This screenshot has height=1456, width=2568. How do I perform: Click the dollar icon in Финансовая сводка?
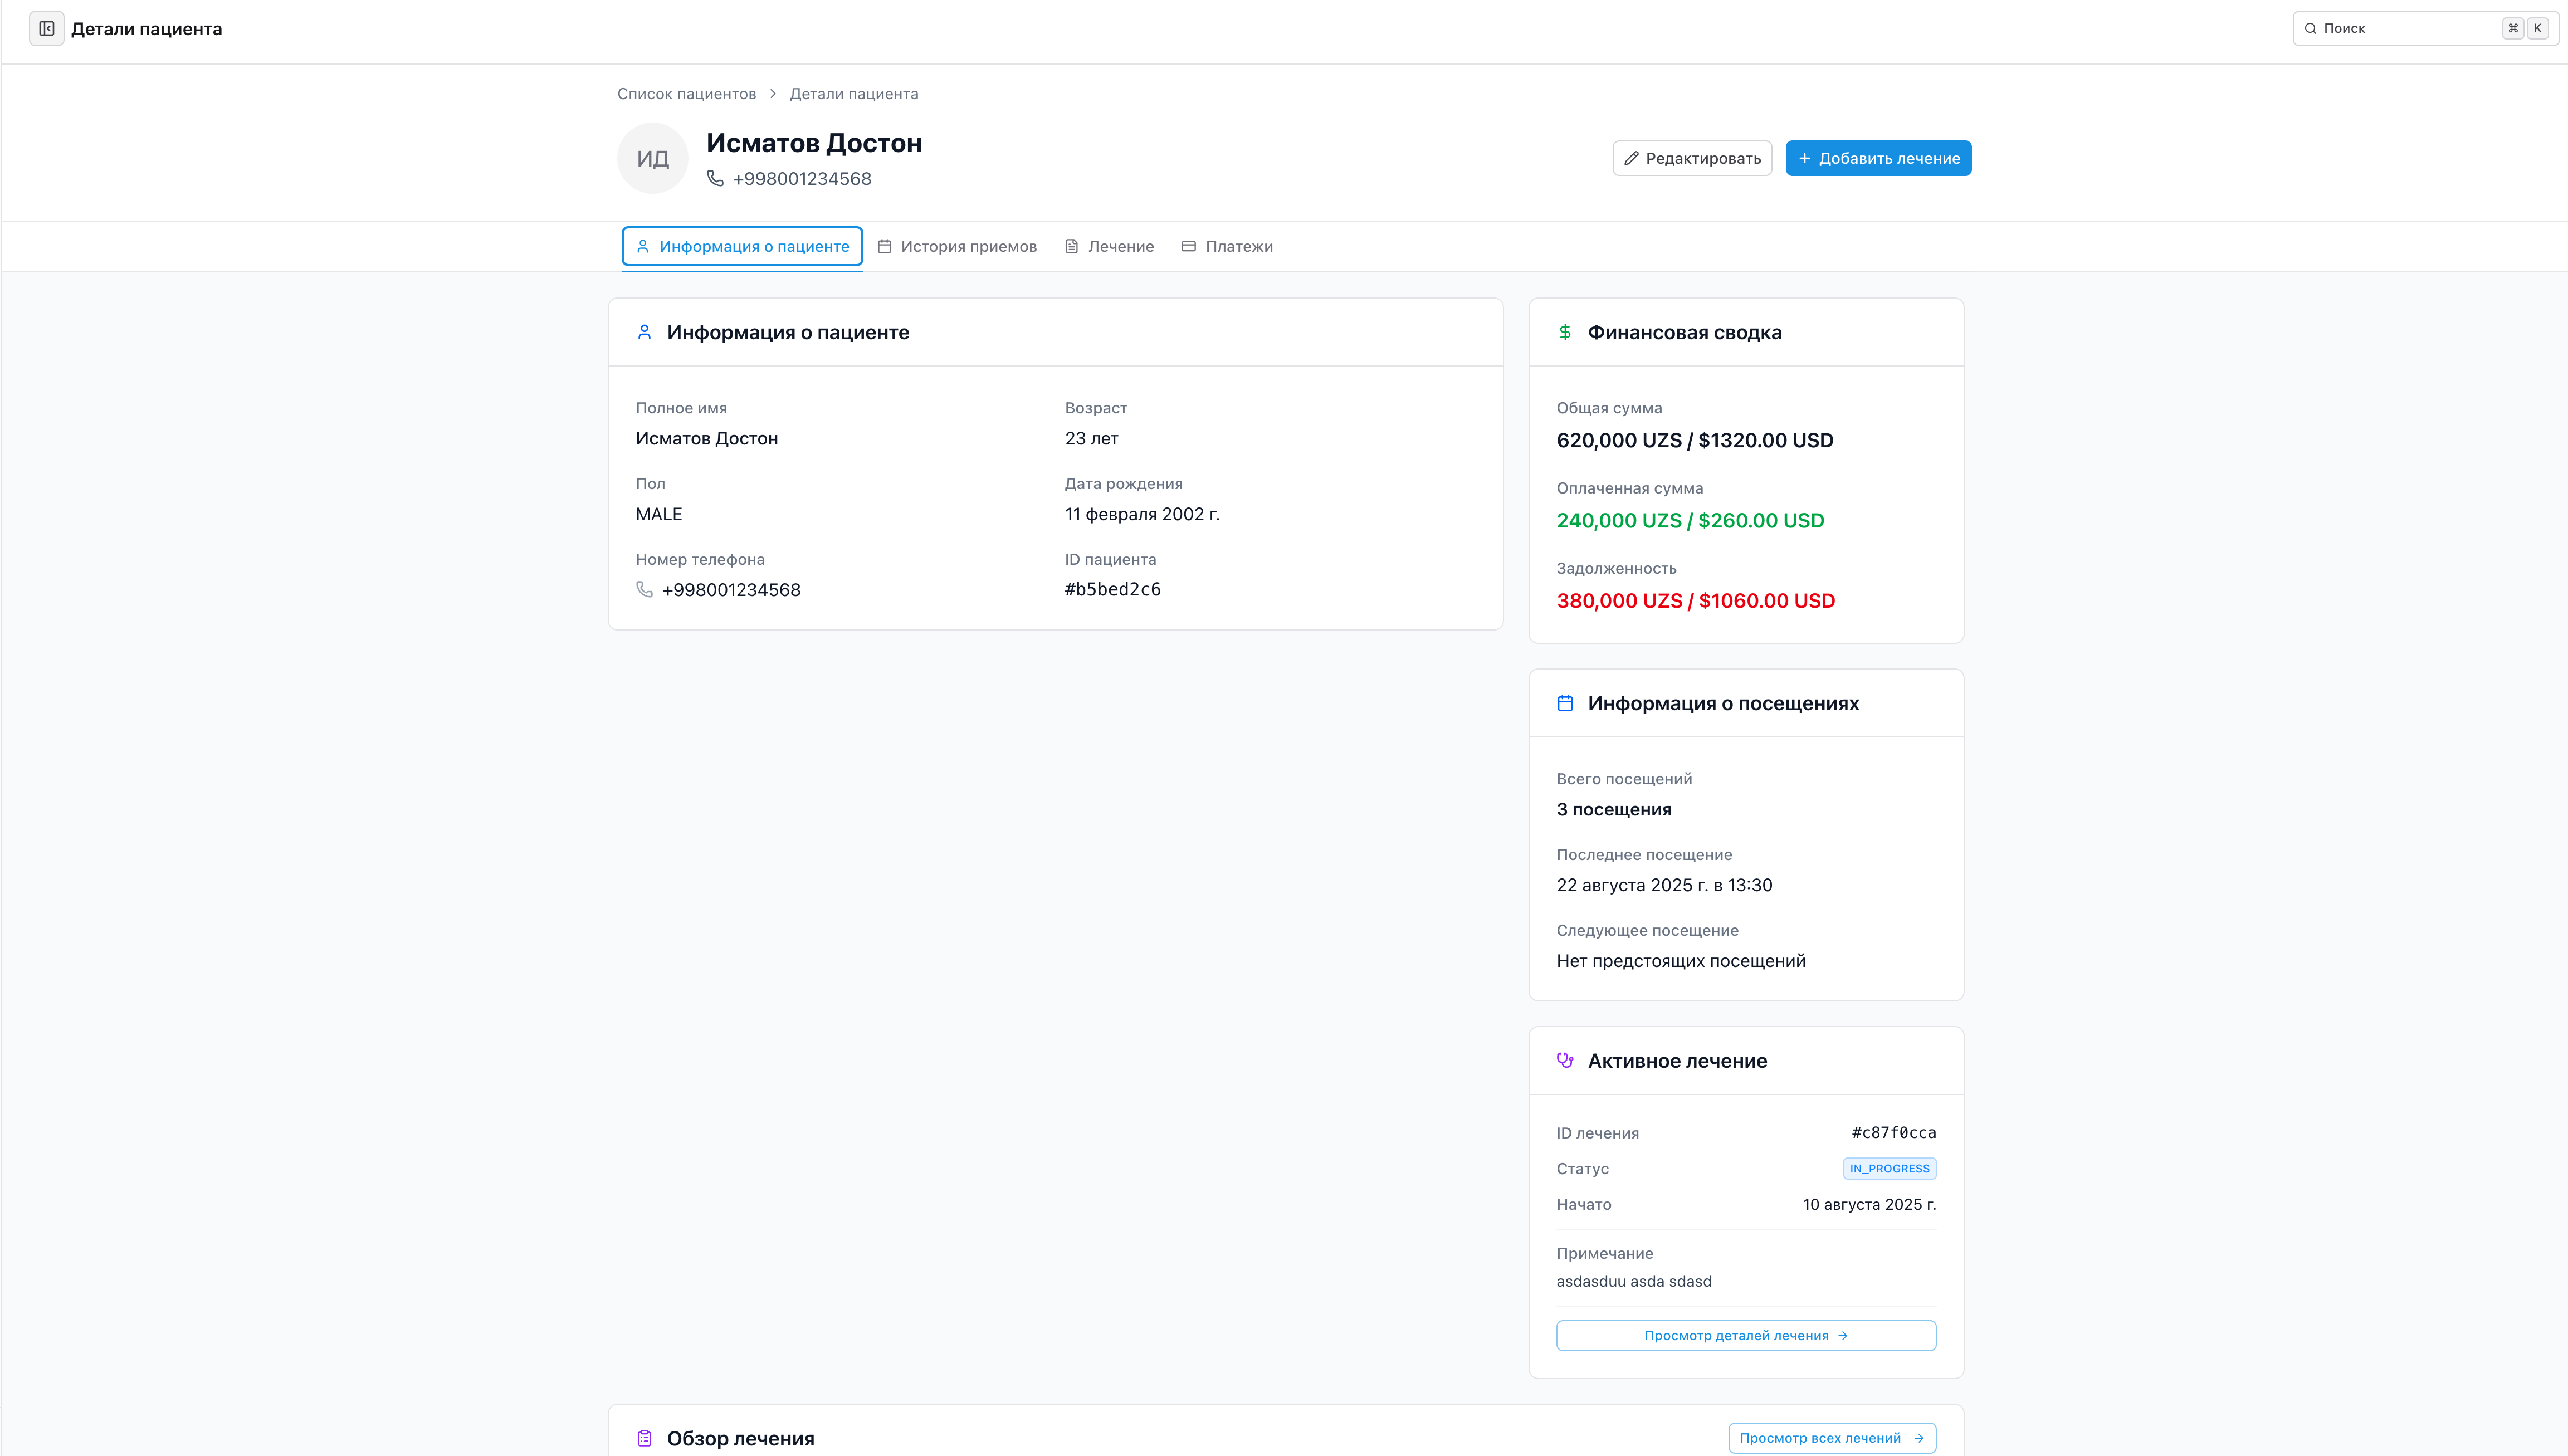point(1565,332)
